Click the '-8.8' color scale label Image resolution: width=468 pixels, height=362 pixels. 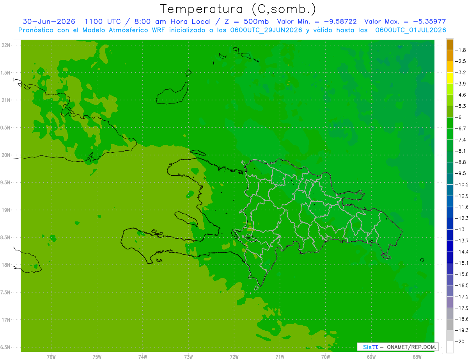pos(461,162)
